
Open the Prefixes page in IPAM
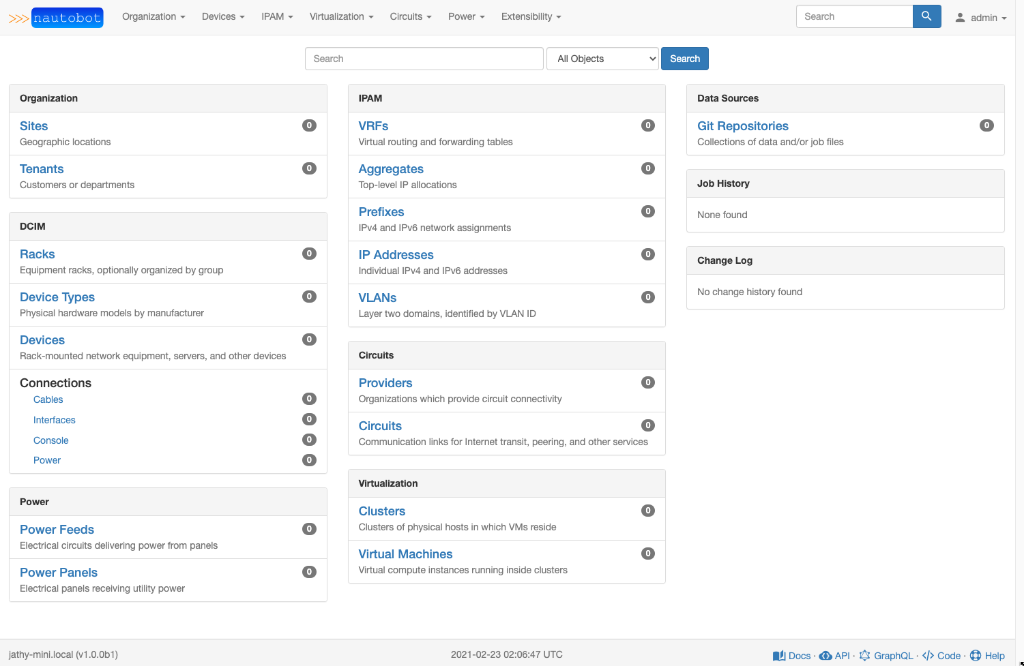pyautogui.click(x=381, y=211)
